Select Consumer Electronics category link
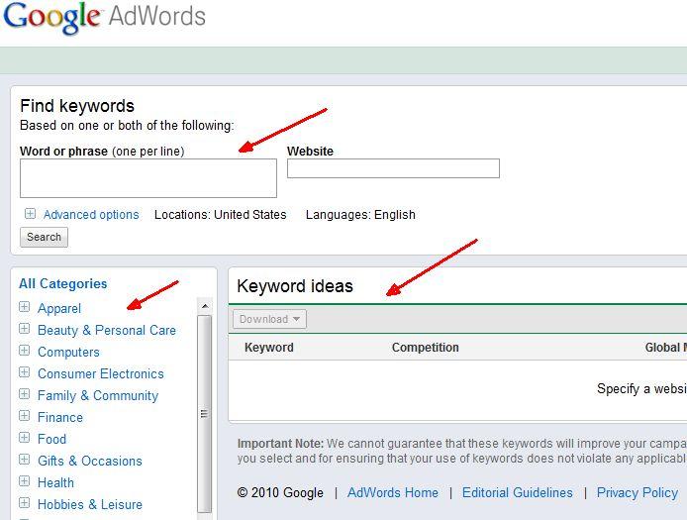687x520 pixels. pos(100,374)
